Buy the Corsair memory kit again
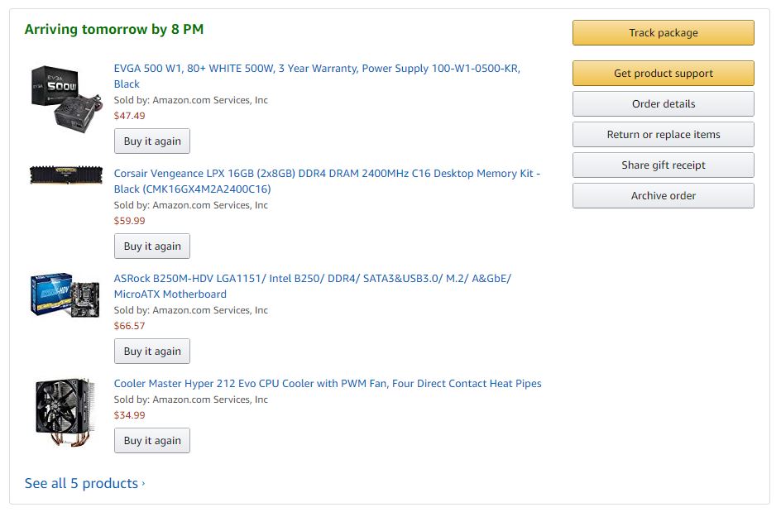The width and height of the screenshot is (781, 512). (152, 246)
